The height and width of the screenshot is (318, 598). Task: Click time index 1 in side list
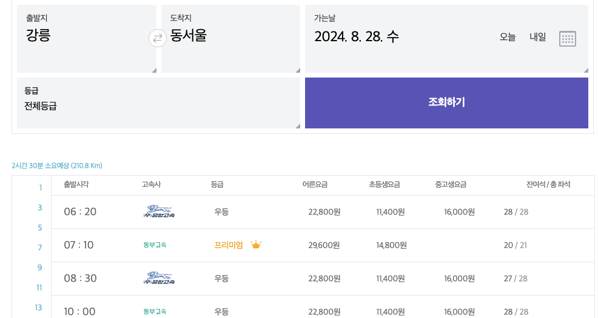(40, 187)
